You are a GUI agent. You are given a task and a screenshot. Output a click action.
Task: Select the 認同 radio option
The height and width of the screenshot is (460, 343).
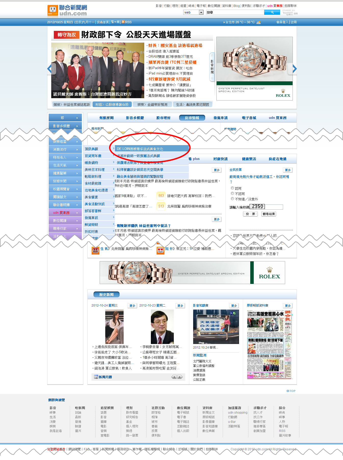232,188
